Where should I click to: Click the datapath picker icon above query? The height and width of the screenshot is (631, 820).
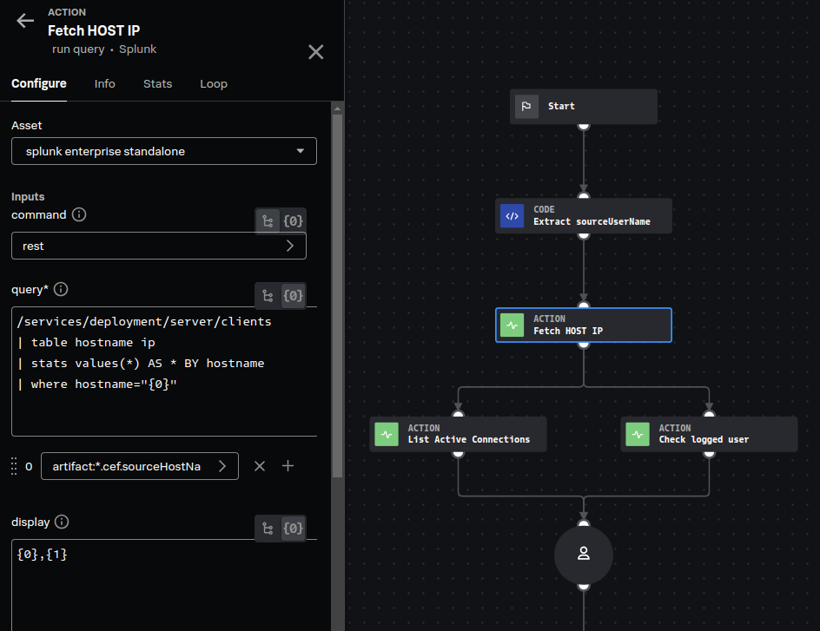click(x=268, y=296)
